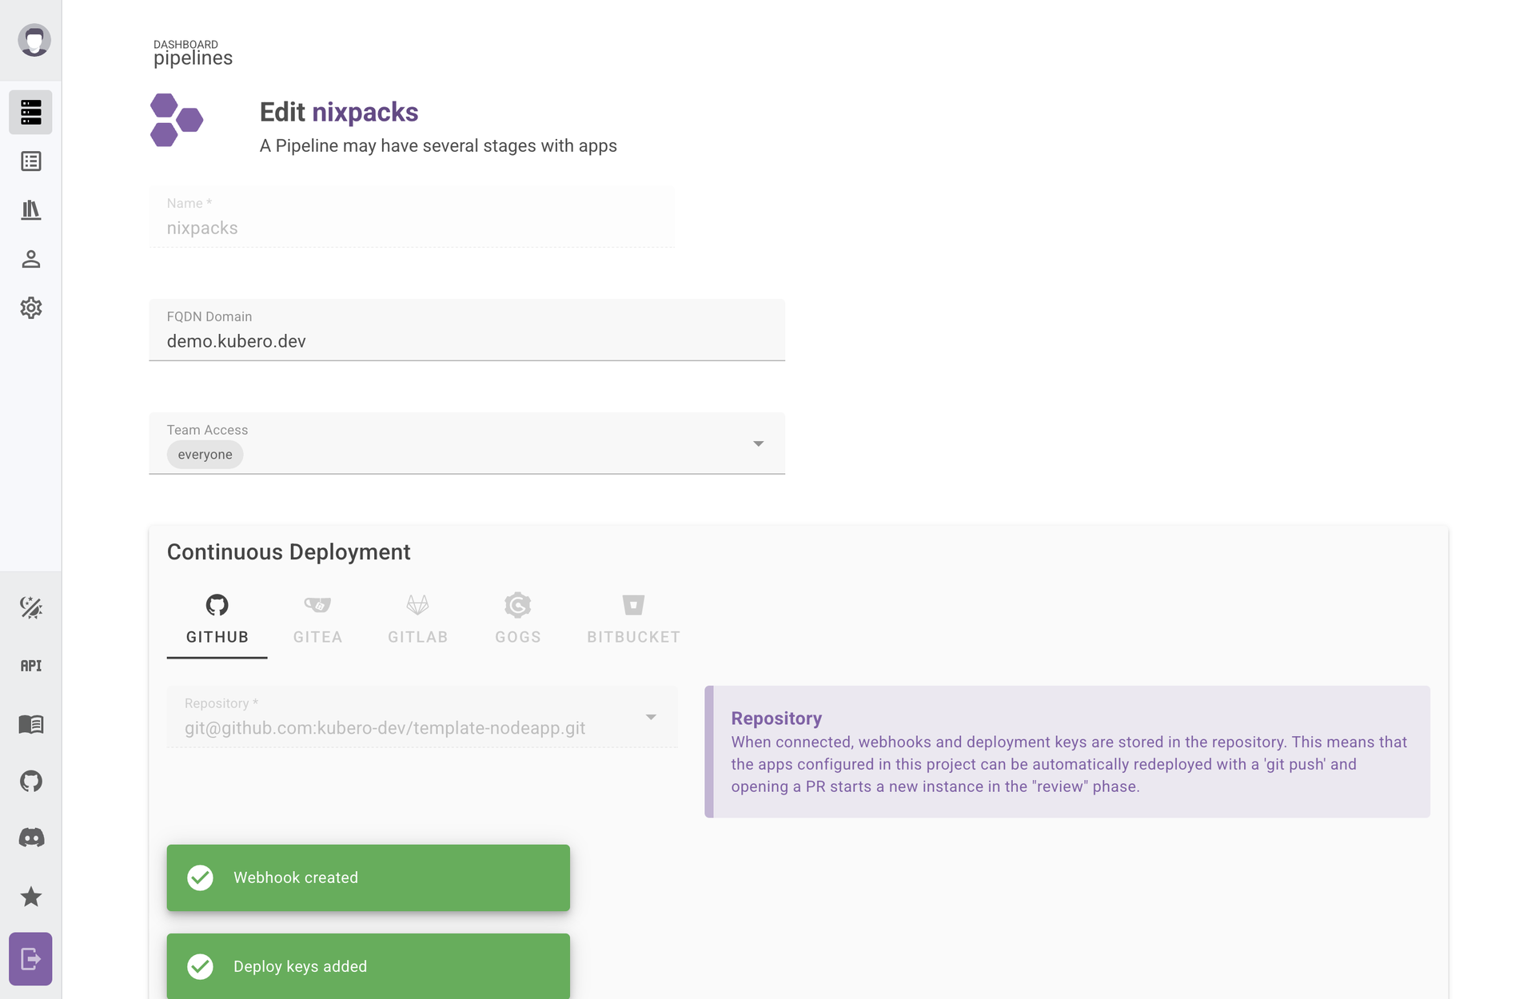
Task: Open the pipelines server icon in sidebar
Action: tap(31, 112)
